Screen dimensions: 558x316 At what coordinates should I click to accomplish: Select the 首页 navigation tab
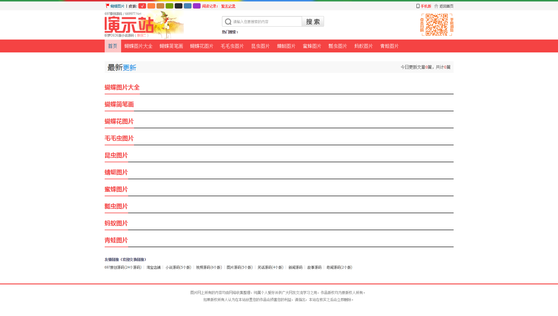(x=113, y=46)
